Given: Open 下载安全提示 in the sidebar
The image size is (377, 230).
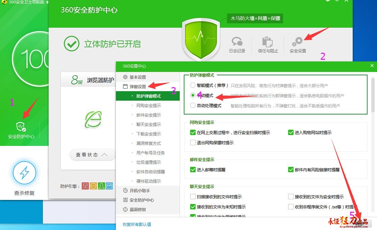Looking at the screenshot, I should (x=149, y=134).
